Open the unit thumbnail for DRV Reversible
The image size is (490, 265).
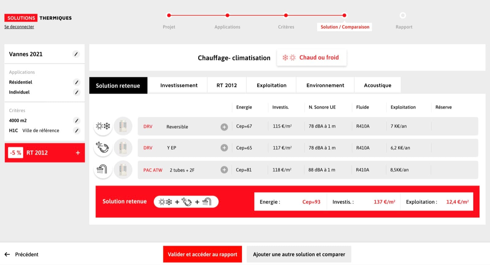(x=123, y=126)
